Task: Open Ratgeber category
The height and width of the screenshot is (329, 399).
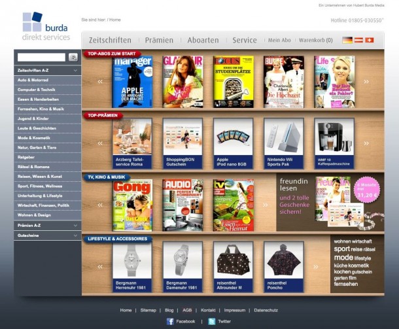Action: pos(48,157)
